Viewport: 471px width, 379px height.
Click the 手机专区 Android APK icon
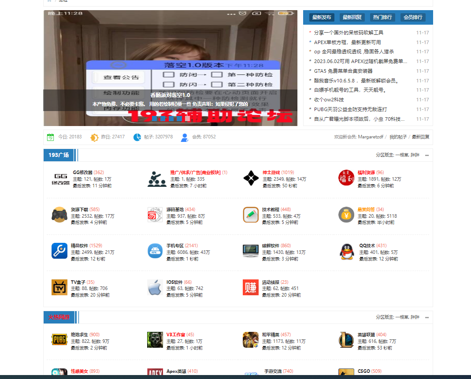pyautogui.click(x=155, y=251)
